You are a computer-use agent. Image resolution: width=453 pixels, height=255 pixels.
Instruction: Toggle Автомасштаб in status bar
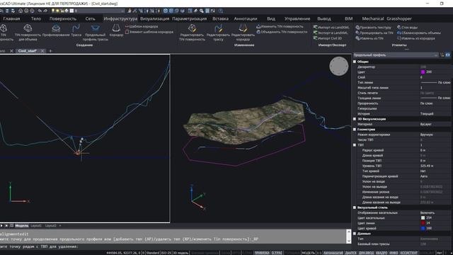coord(333,253)
